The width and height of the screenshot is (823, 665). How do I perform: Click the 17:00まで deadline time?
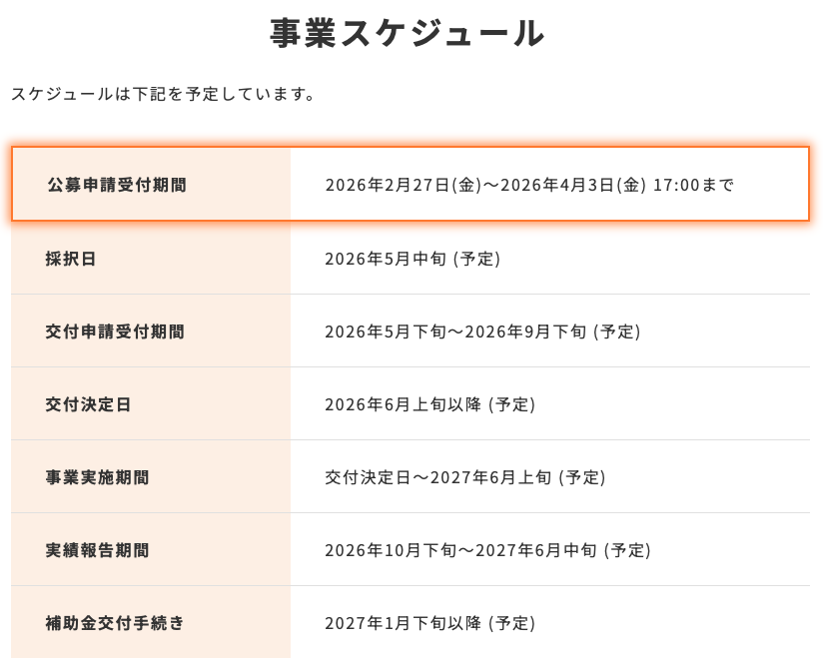693,185
